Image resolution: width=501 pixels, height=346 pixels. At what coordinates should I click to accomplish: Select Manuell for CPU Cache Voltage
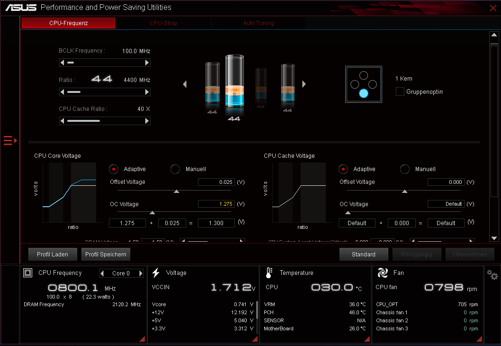point(405,169)
